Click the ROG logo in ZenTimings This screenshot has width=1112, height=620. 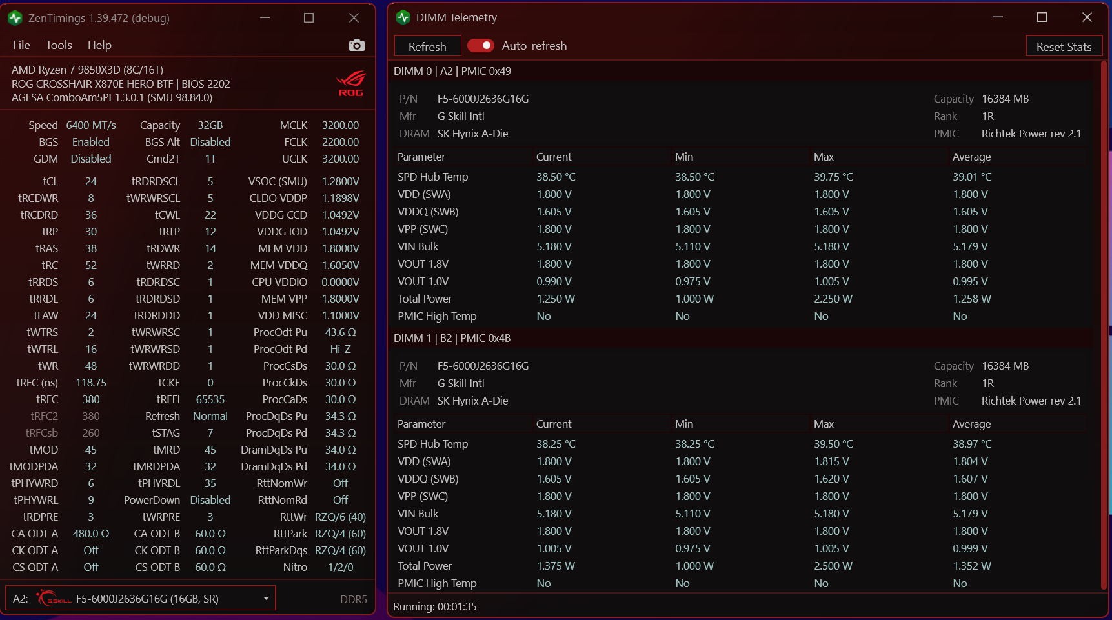point(350,84)
